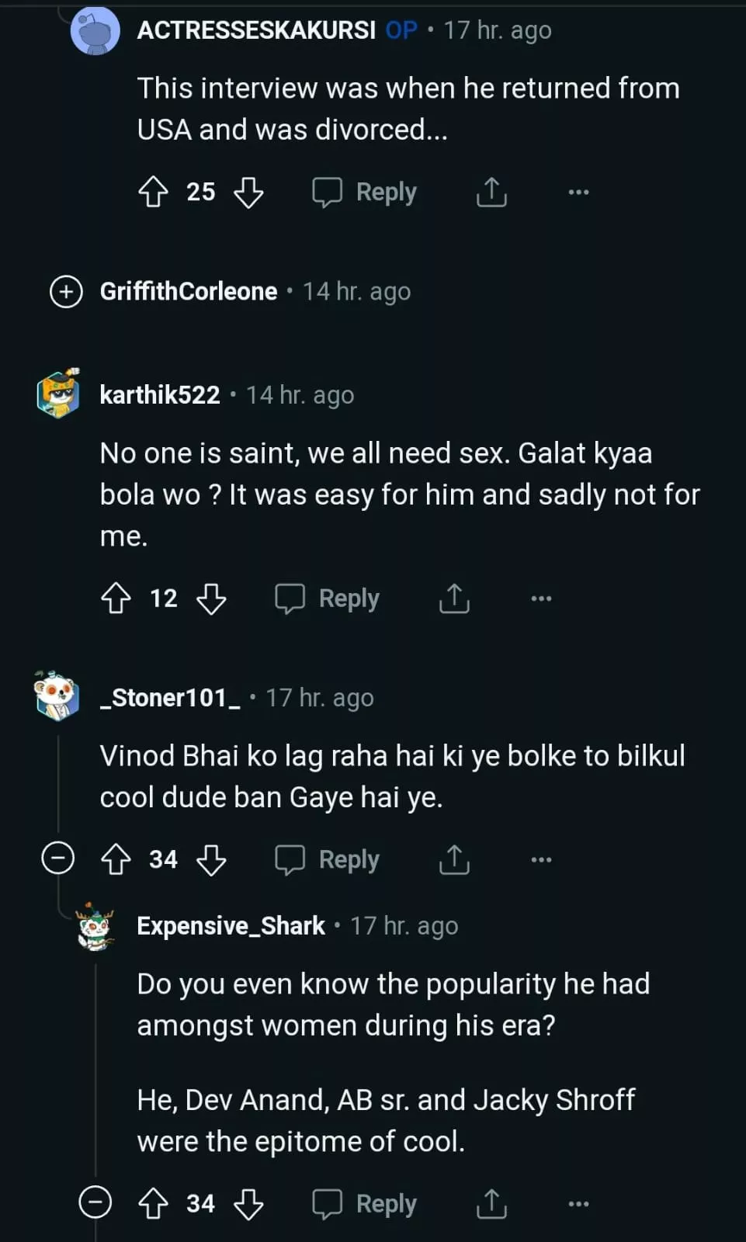Upvote karthik522's comment
The height and width of the screenshot is (1242, 746).
click(116, 598)
